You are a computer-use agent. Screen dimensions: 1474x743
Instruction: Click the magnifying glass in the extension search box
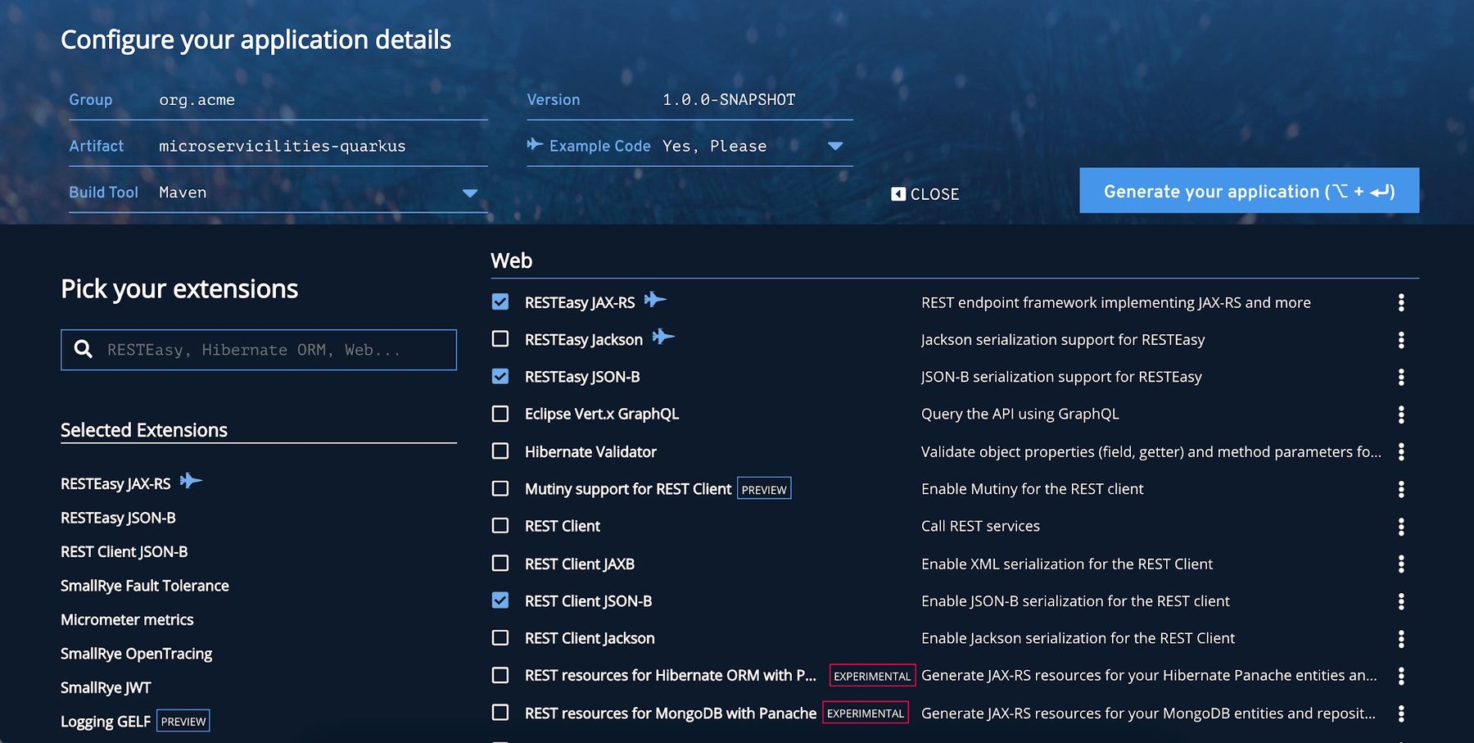pos(84,349)
